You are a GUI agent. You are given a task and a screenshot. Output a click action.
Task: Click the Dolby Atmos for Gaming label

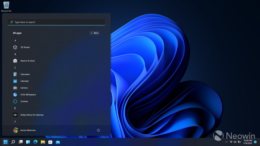(32, 115)
